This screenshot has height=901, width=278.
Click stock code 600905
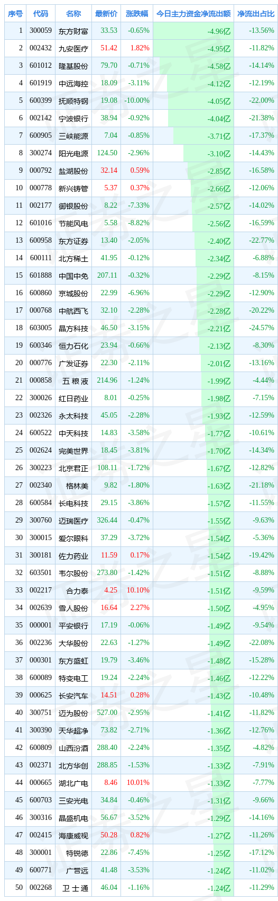click(x=41, y=136)
